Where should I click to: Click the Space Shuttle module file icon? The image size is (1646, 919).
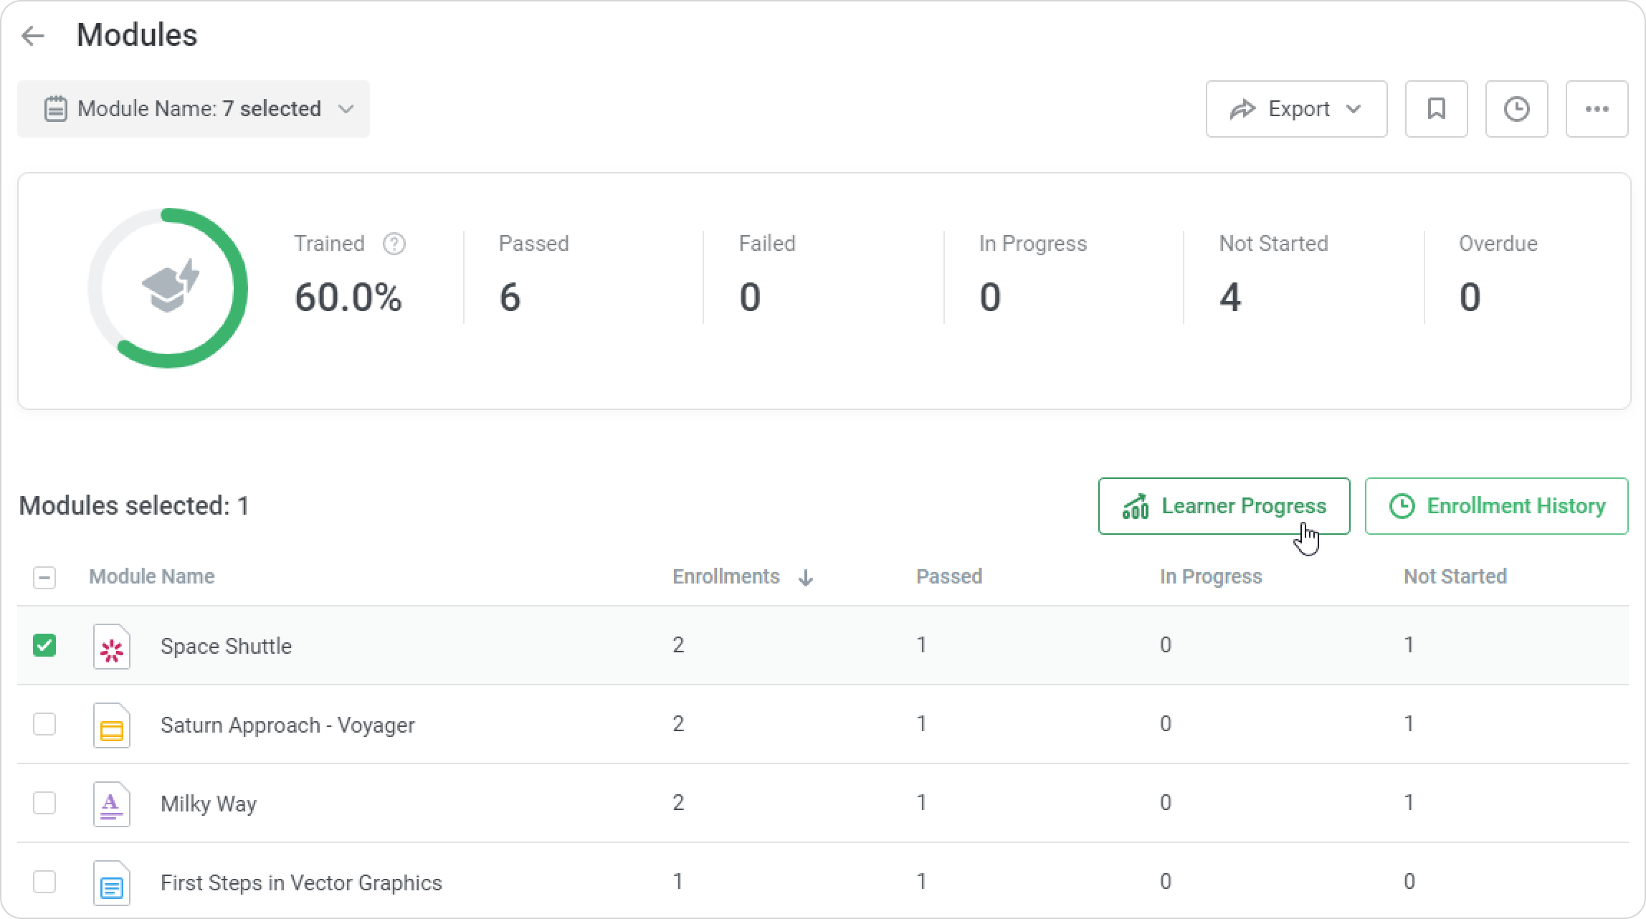[x=112, y=647]
